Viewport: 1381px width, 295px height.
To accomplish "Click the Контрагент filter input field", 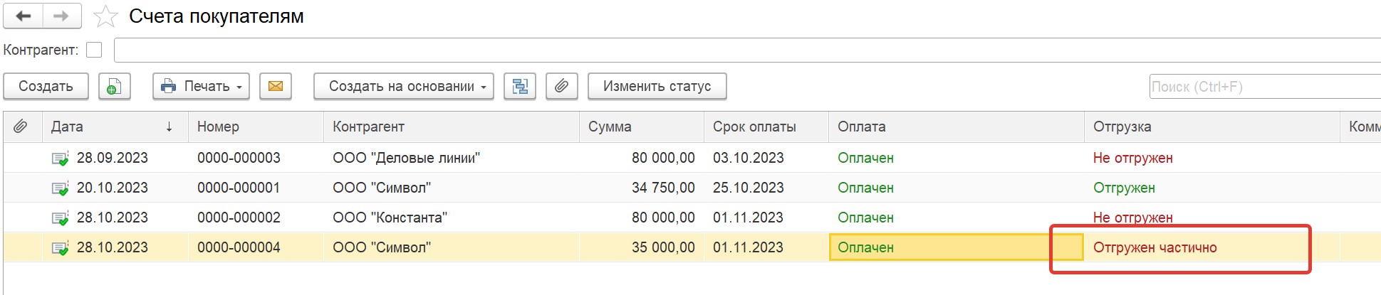I will tap(747, 50).
